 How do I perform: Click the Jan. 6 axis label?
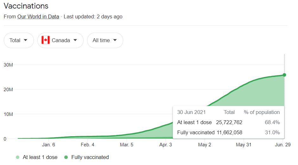48,145
